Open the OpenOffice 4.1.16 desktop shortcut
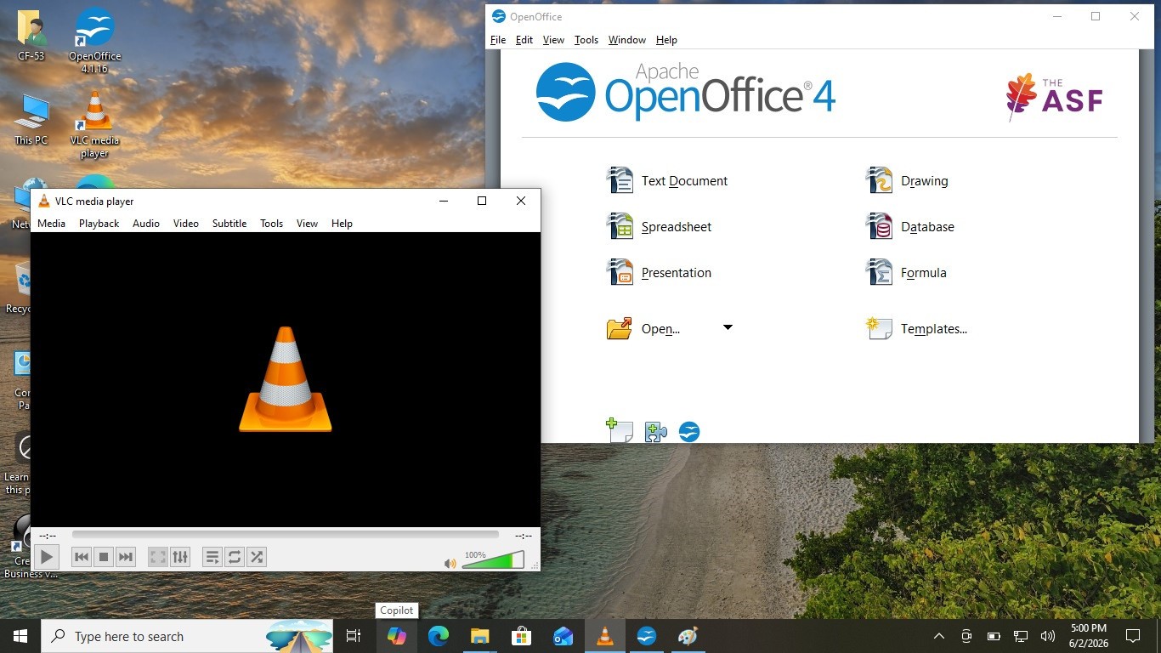This screenshot has width=1161, height=653. pyautogui.click(x=95, y=41)
